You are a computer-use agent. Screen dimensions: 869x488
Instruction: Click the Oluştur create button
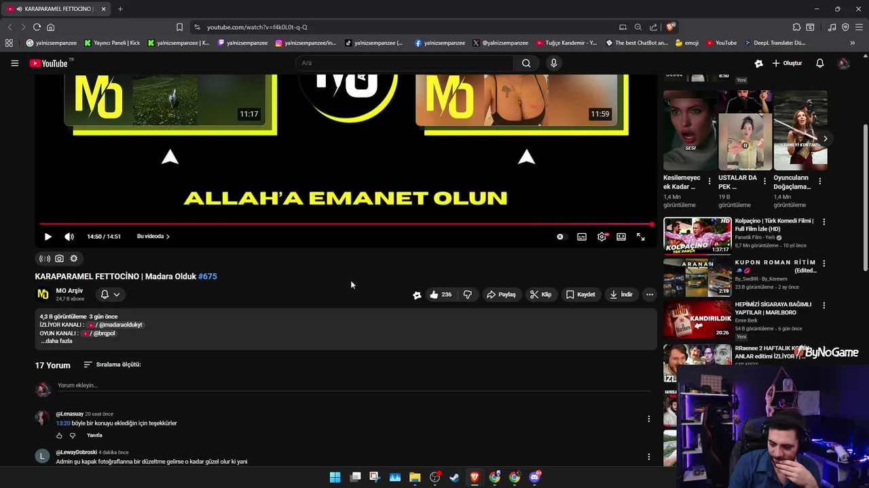click(x=787, y=63)
